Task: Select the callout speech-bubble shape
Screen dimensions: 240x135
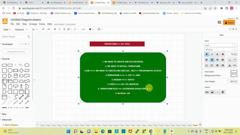Action: click(x=16, y=86)
